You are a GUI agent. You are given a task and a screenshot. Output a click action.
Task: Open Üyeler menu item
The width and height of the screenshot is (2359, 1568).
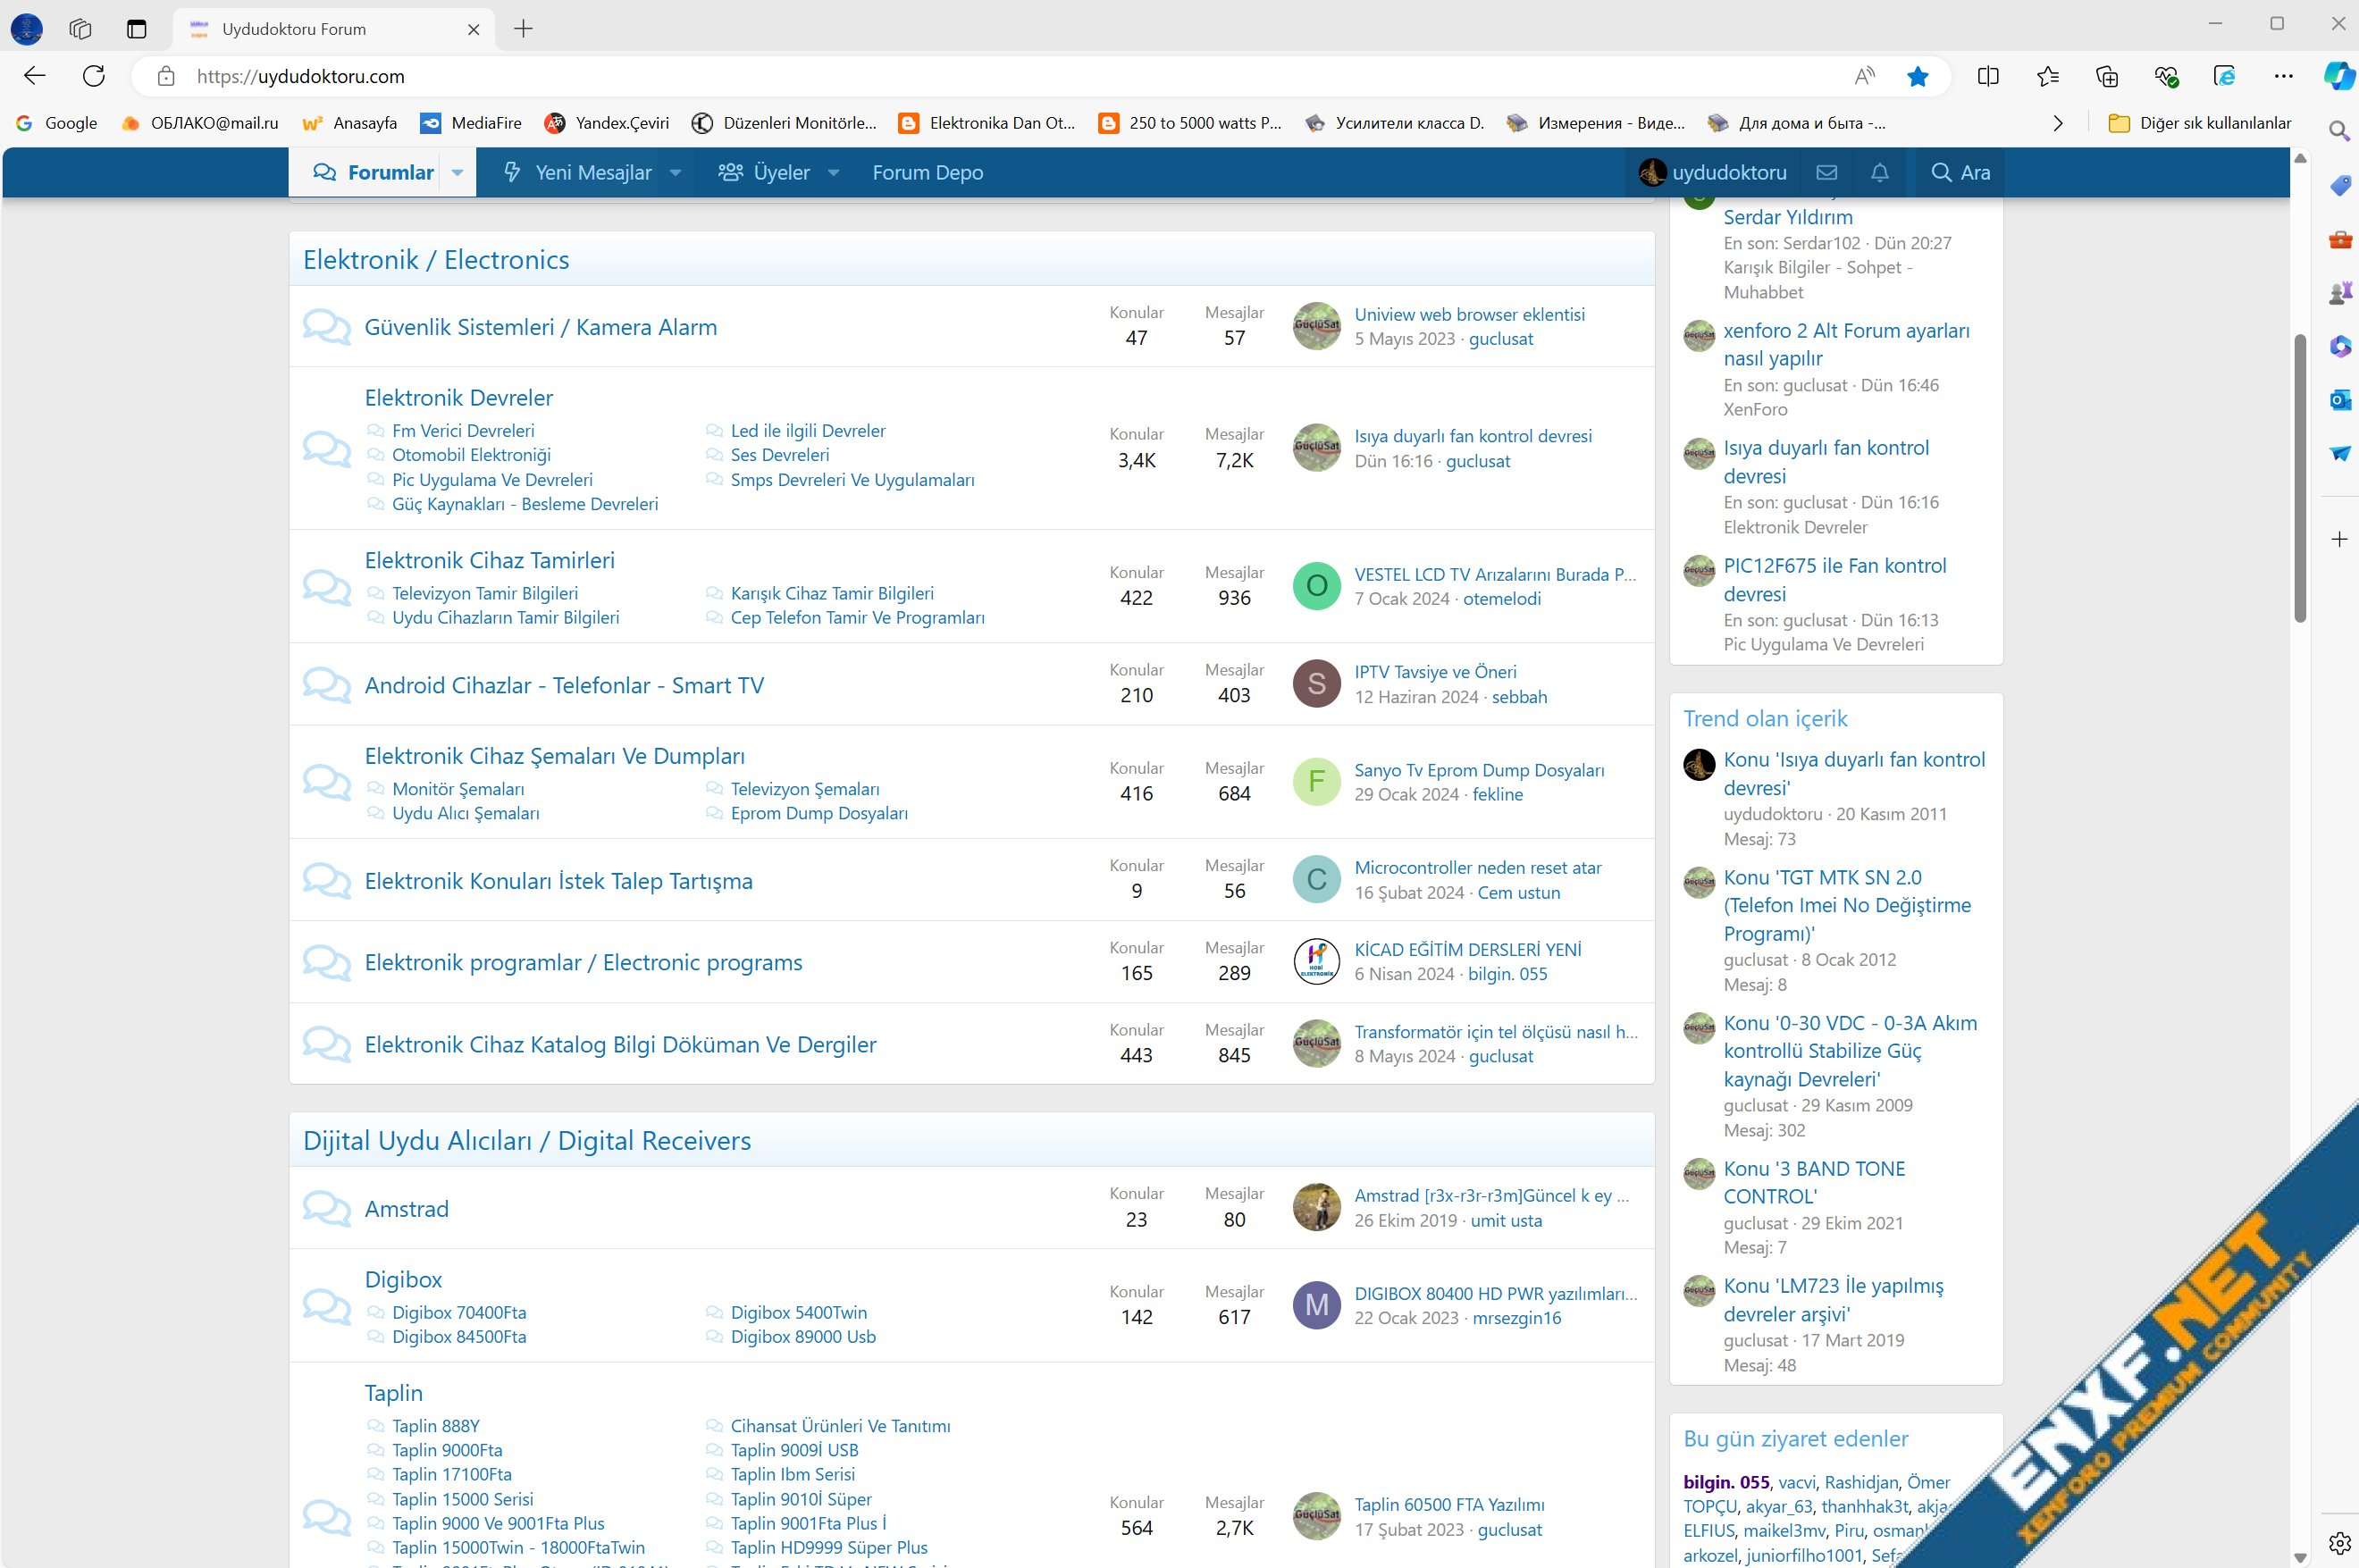point(764,172)
